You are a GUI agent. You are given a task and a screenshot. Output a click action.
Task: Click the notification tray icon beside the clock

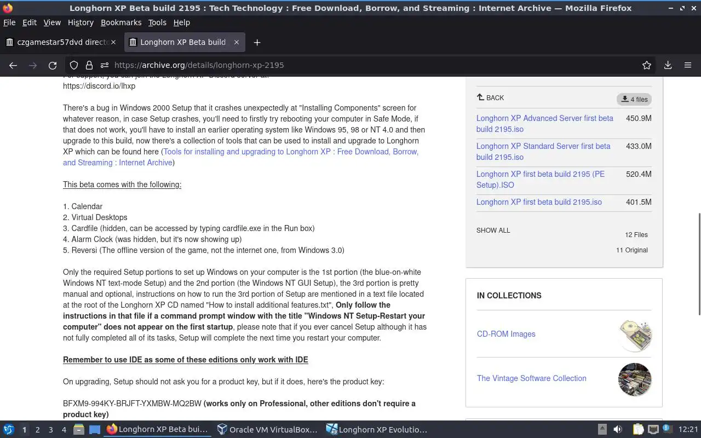668,430
